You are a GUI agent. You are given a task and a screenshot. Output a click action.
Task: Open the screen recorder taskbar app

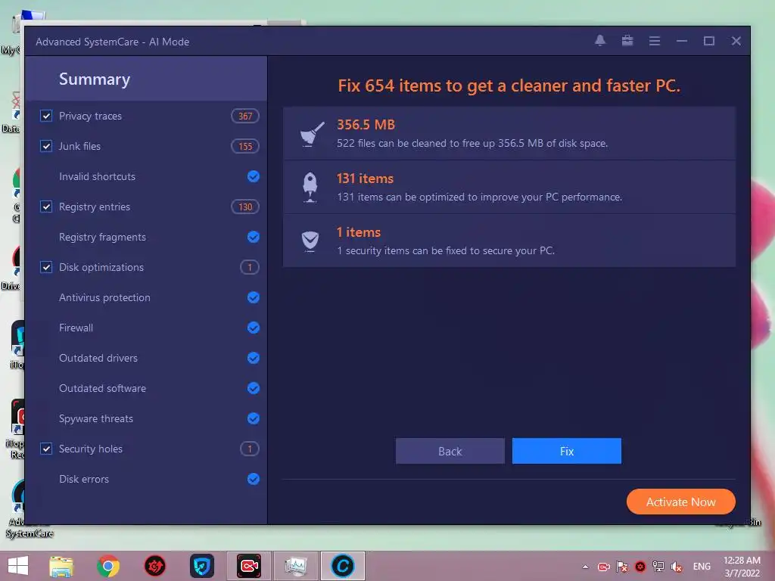click(248, 566)
